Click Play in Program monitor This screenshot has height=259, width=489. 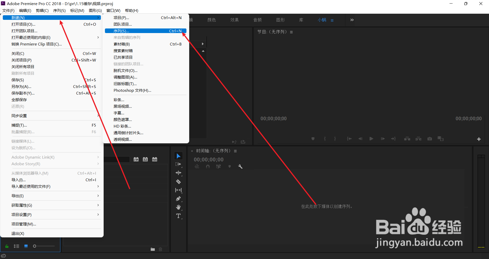(371, 139)
